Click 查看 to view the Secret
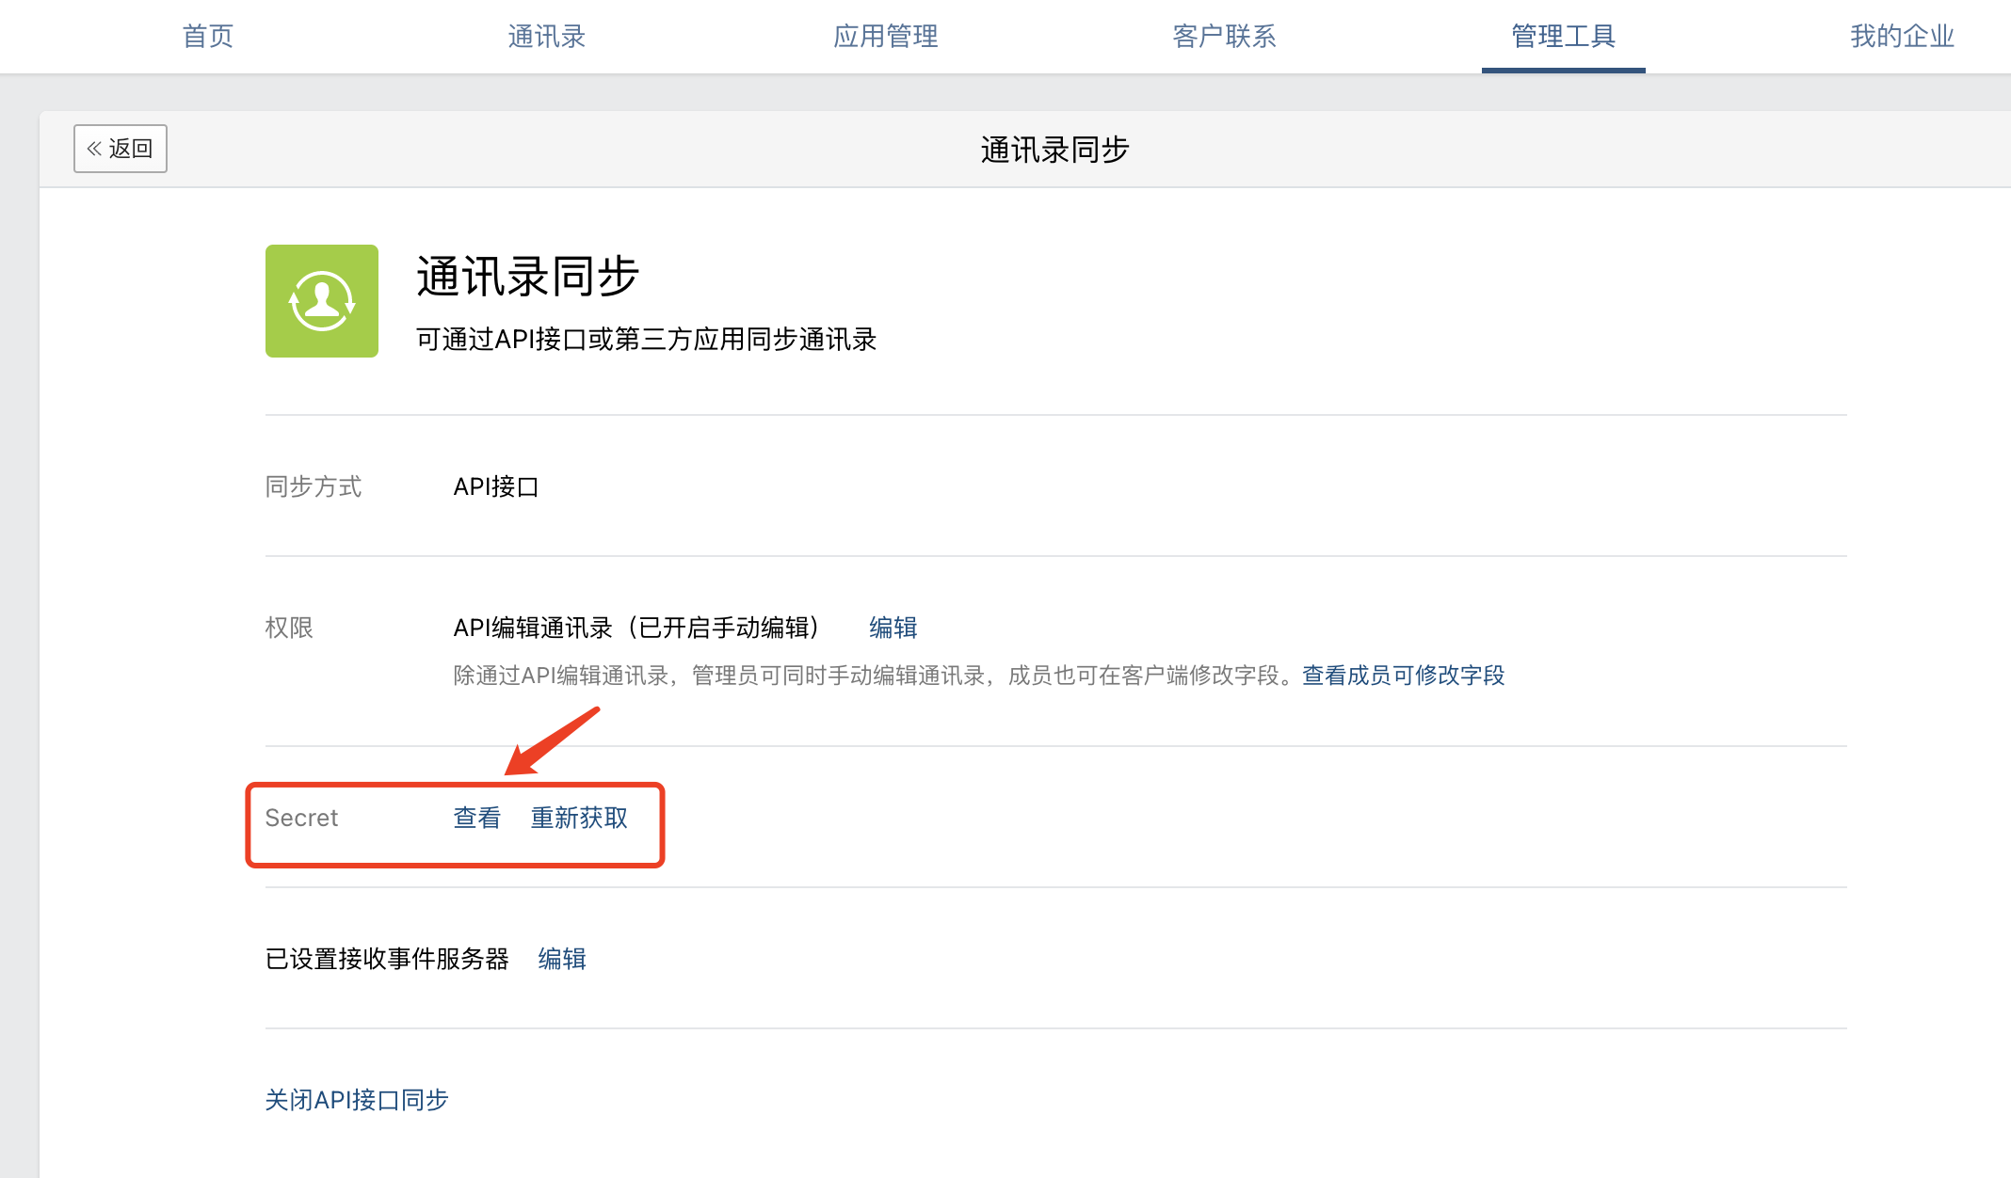 click(x=477, y=818)
